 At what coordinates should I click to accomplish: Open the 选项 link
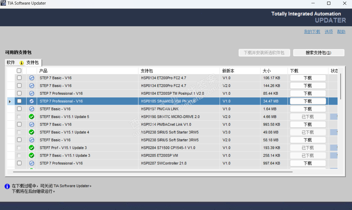329,32
